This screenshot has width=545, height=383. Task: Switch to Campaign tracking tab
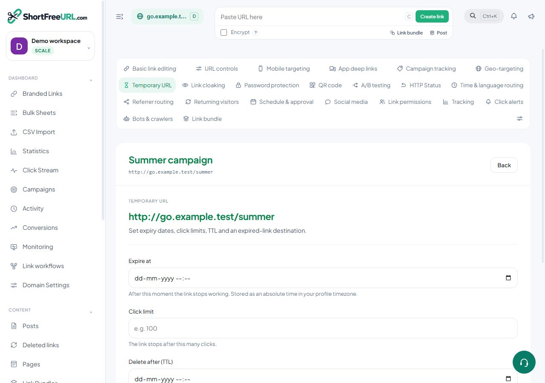[426, 69]
